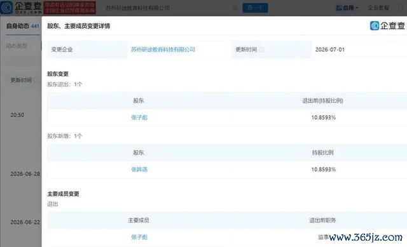This screenshot has height=247, width=407.
Task: Click the 2026-07-01 update date value
Action: [x=330, y=50]
